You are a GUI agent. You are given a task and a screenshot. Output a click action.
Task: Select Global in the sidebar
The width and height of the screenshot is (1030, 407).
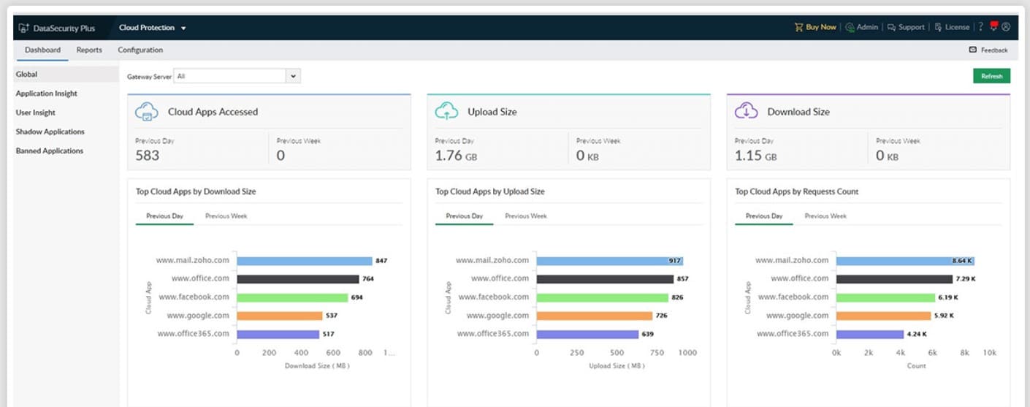tap(66, 75)
